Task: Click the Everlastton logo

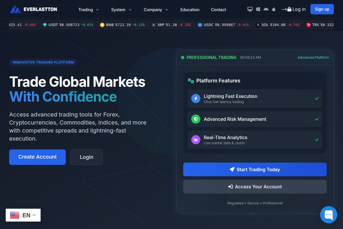Action: tap(33, 9)
